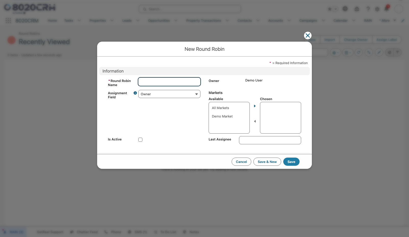Open the Assignment Field dropdown
Image resolution: width=409 pixels, height=237 pixels.
[169, 94]
